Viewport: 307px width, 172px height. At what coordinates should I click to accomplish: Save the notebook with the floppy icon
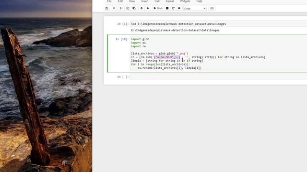click(106, 9)
